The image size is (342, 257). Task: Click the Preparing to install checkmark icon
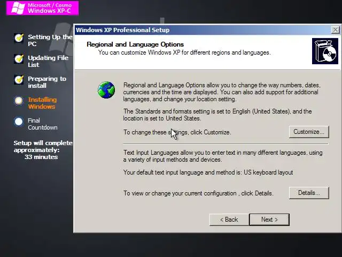point(19,80)
